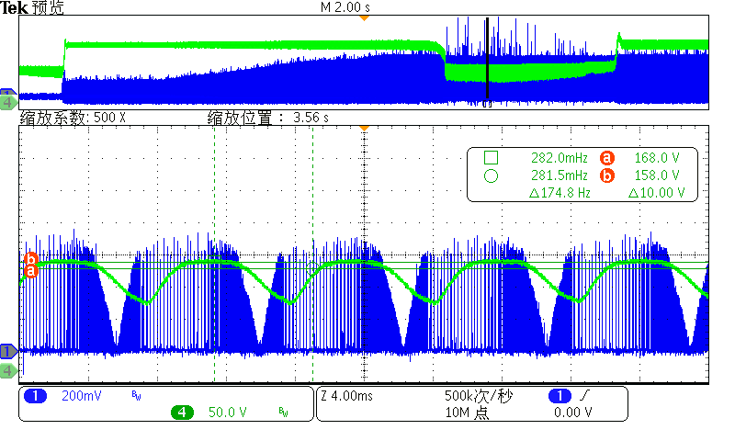Click the Tek logo
The width and height of the screenshot is (735, 441).
point(14,7)
